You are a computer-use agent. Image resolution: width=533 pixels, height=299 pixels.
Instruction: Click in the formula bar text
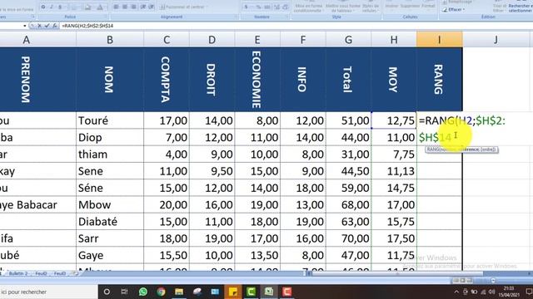pyautogui.click(x=87, y=26)
